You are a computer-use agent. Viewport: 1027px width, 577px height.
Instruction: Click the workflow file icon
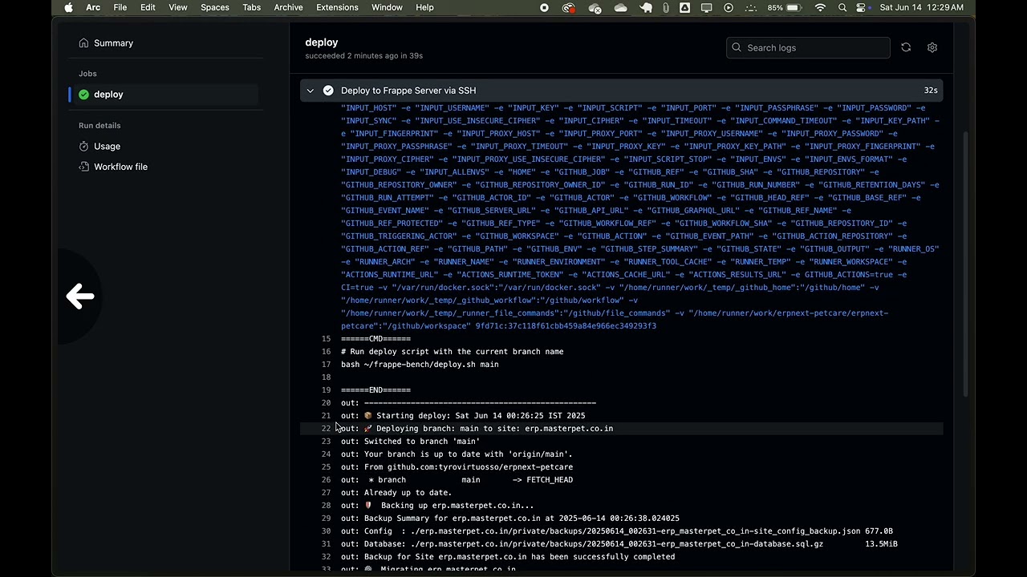coord(83,167)
